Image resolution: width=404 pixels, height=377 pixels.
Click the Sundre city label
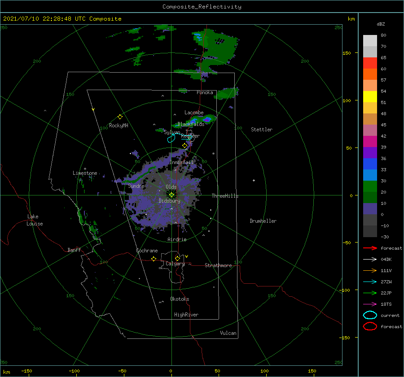coord(136,186)
